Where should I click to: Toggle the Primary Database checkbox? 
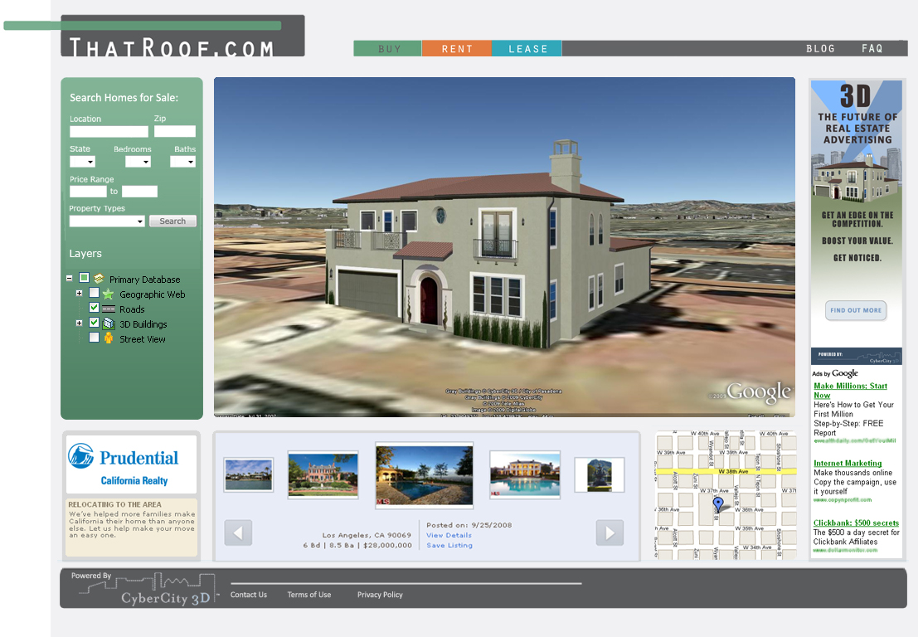pos(85,278)
